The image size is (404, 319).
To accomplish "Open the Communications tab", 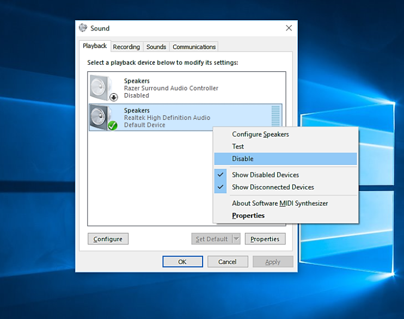I will tap(194, 47).
